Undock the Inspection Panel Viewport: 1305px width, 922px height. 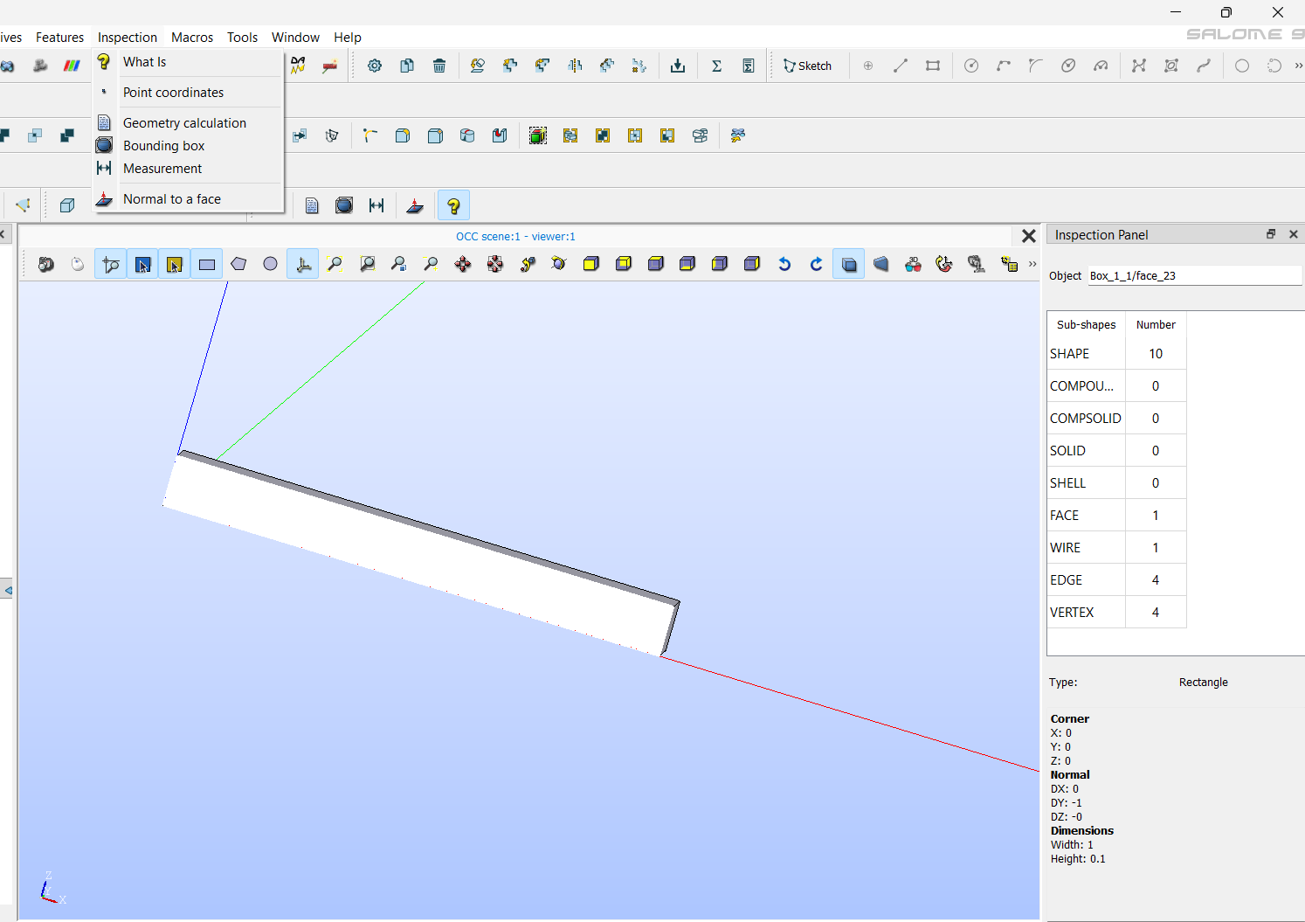tap(1271, 234)
